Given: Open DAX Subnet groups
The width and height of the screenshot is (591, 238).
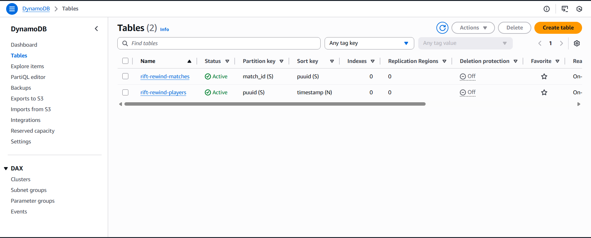Looking at the screenshot, I should tap(29, 190).
